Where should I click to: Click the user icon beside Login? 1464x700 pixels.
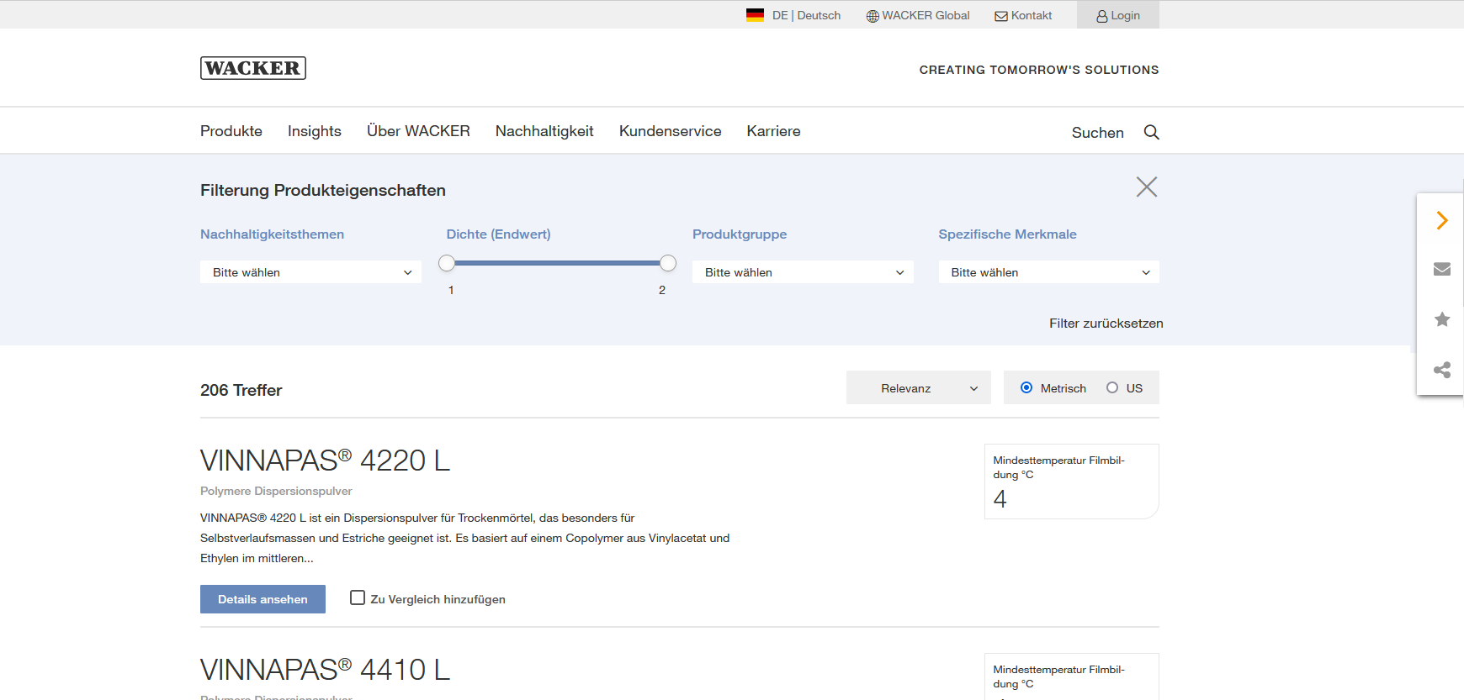[1102, 16]
